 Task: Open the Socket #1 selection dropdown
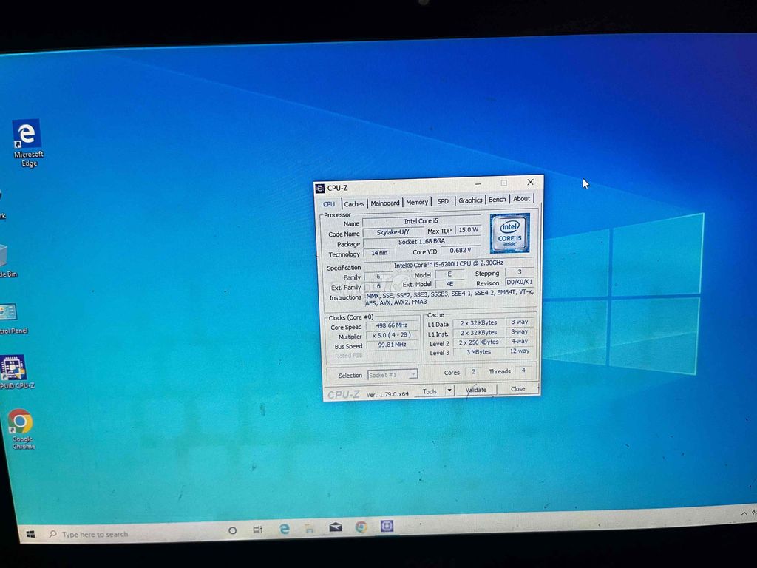(393, 375)
